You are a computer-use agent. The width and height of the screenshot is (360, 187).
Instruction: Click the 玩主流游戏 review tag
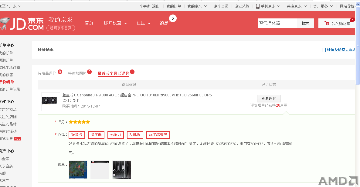[158, 135]
